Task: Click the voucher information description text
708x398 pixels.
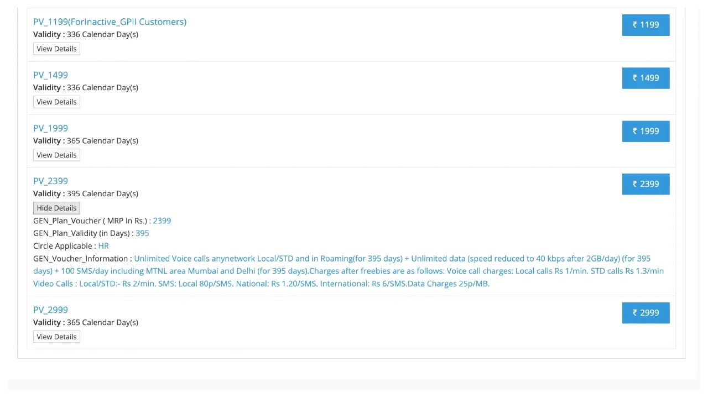Action: pyautogui.click(x=348, y=271)
